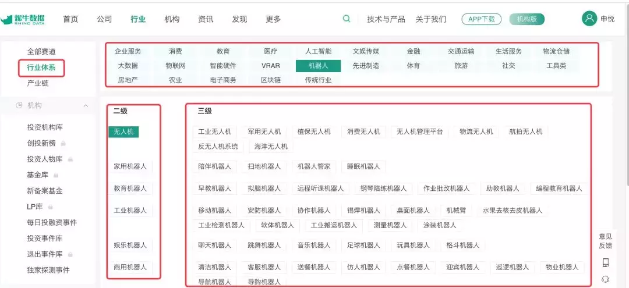Open 每日投融资事件 sidebar entry

[x=52, y=222]
